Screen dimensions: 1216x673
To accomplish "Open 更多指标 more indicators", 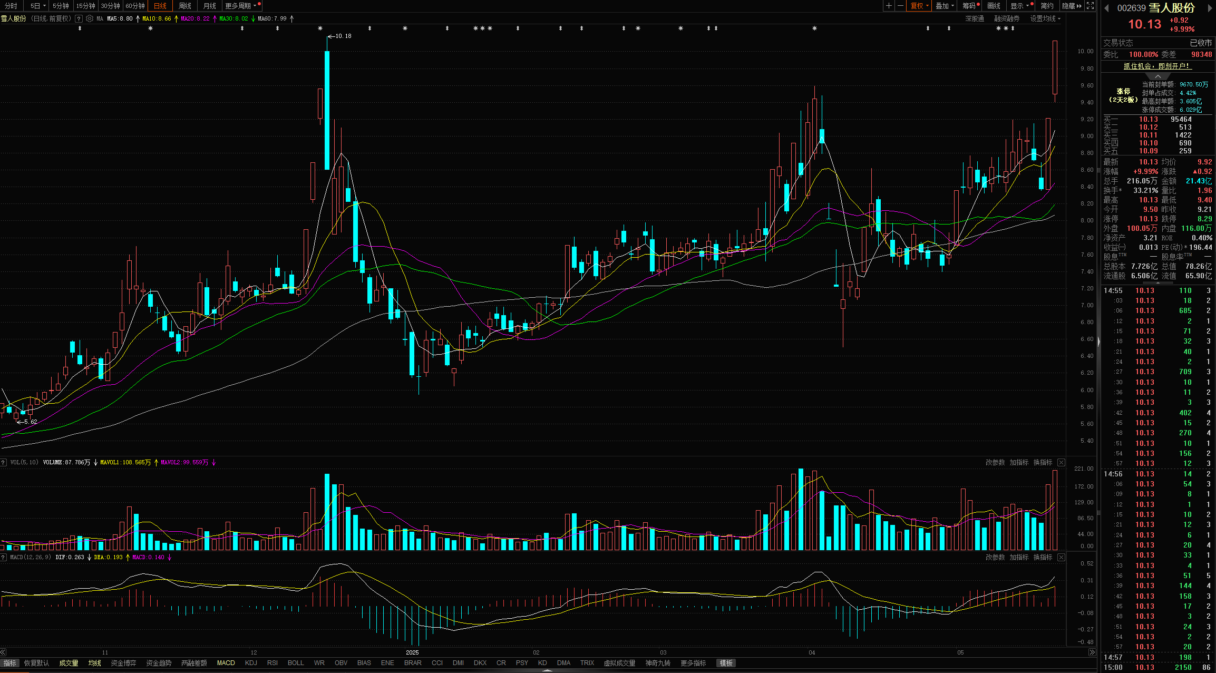I will (693, 663).
